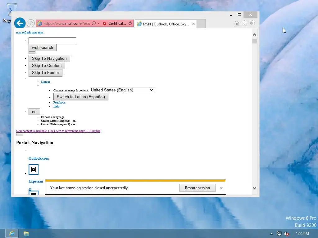Refresh page using address bar reload icon
The image size is (318, 238).
click(x=130, y=24)
